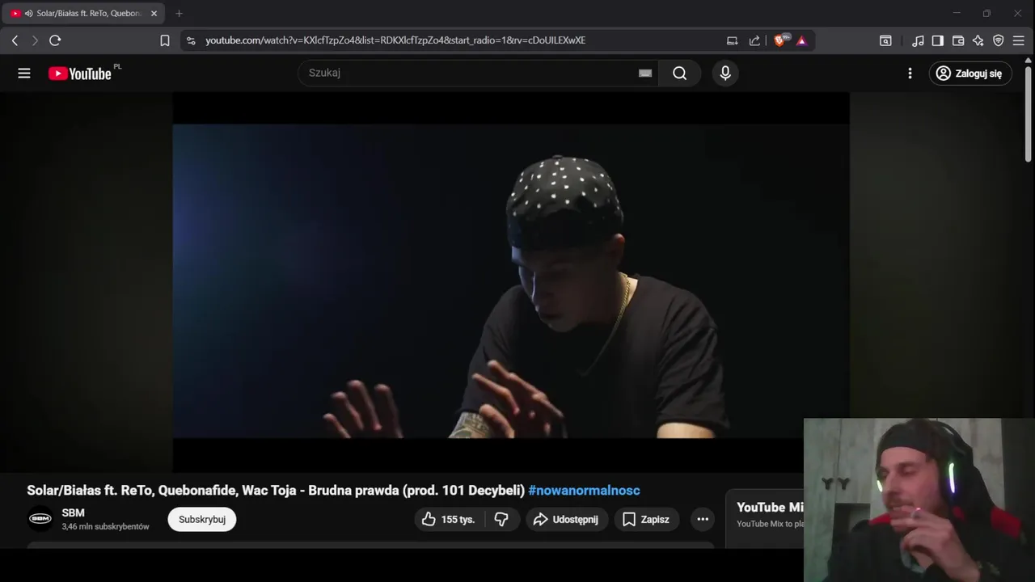Open the on-screen keyboard icon in search
Screen dimensions: 1035x582
645,73
